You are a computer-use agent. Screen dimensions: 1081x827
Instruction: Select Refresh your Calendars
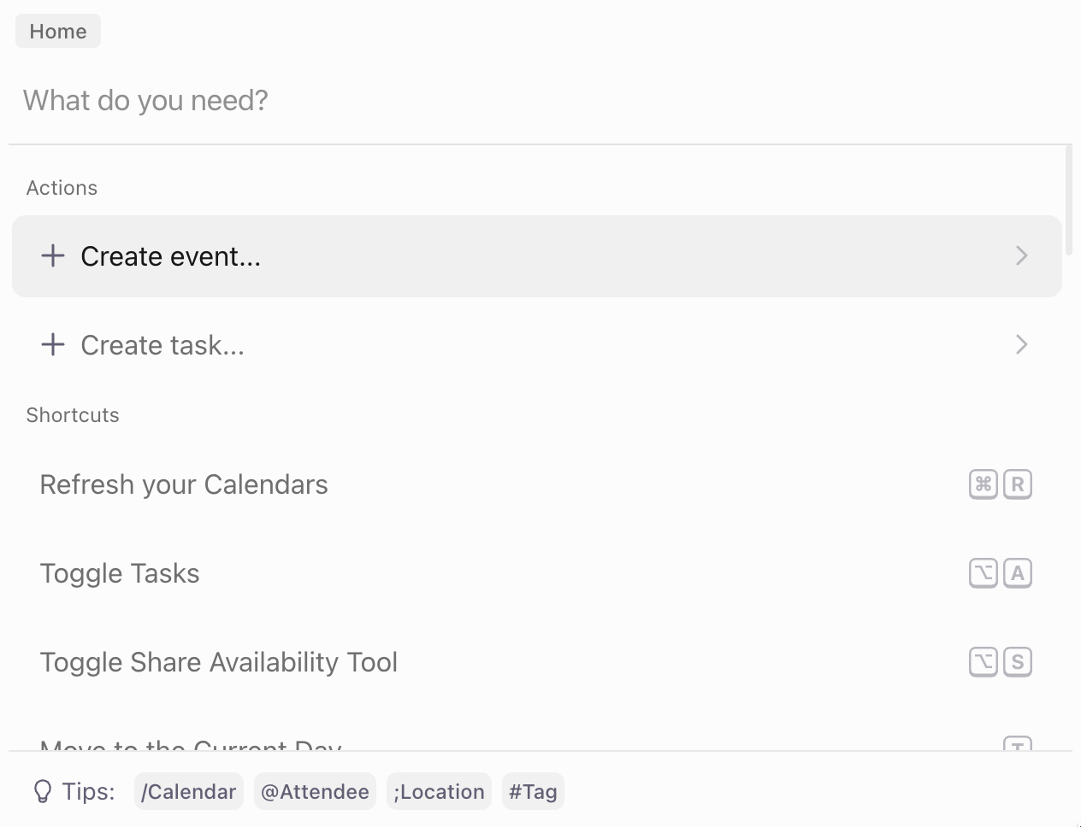pos(537,484)
